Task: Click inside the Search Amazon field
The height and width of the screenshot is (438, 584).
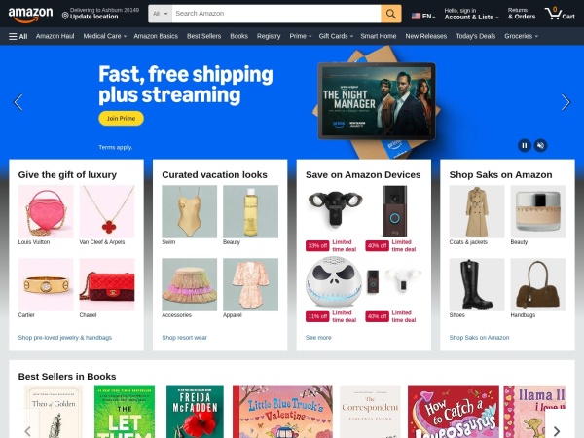Action: pyautogui.click(x=276, y=14)
